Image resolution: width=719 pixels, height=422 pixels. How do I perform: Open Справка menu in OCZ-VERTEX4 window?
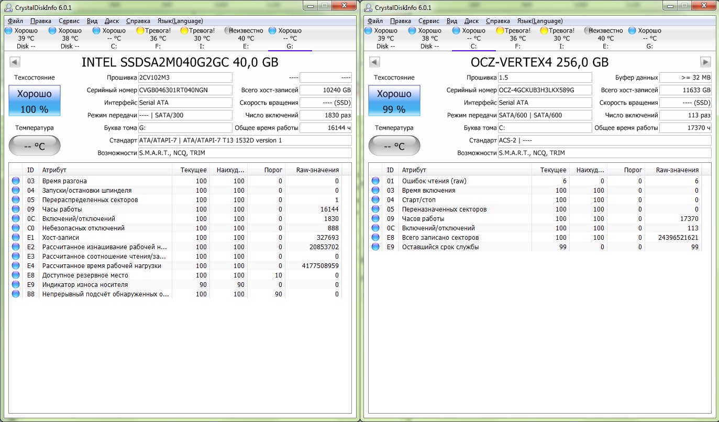click(x=498, y=21)
